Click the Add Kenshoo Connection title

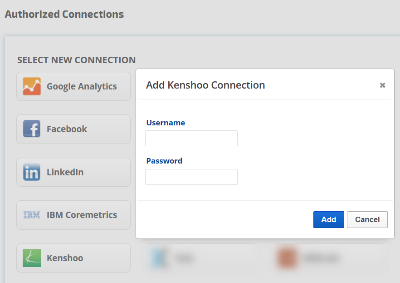pos(205,85)
